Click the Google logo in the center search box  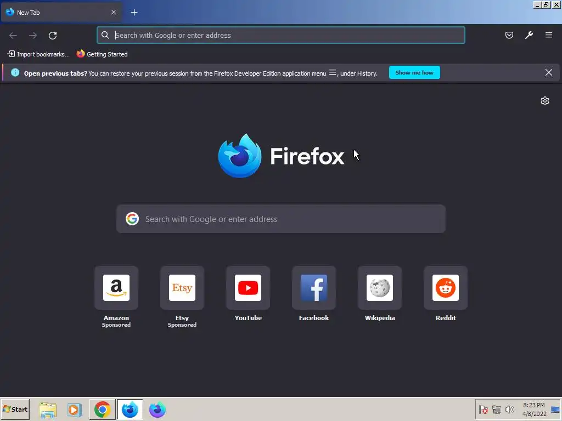point(132,219)
